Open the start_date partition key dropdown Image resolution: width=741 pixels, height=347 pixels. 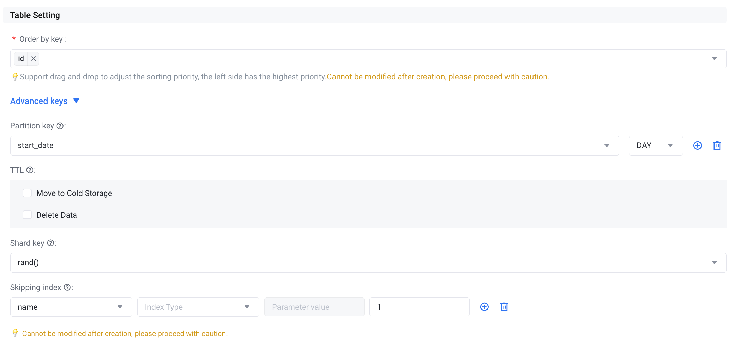tap(314, 146)
